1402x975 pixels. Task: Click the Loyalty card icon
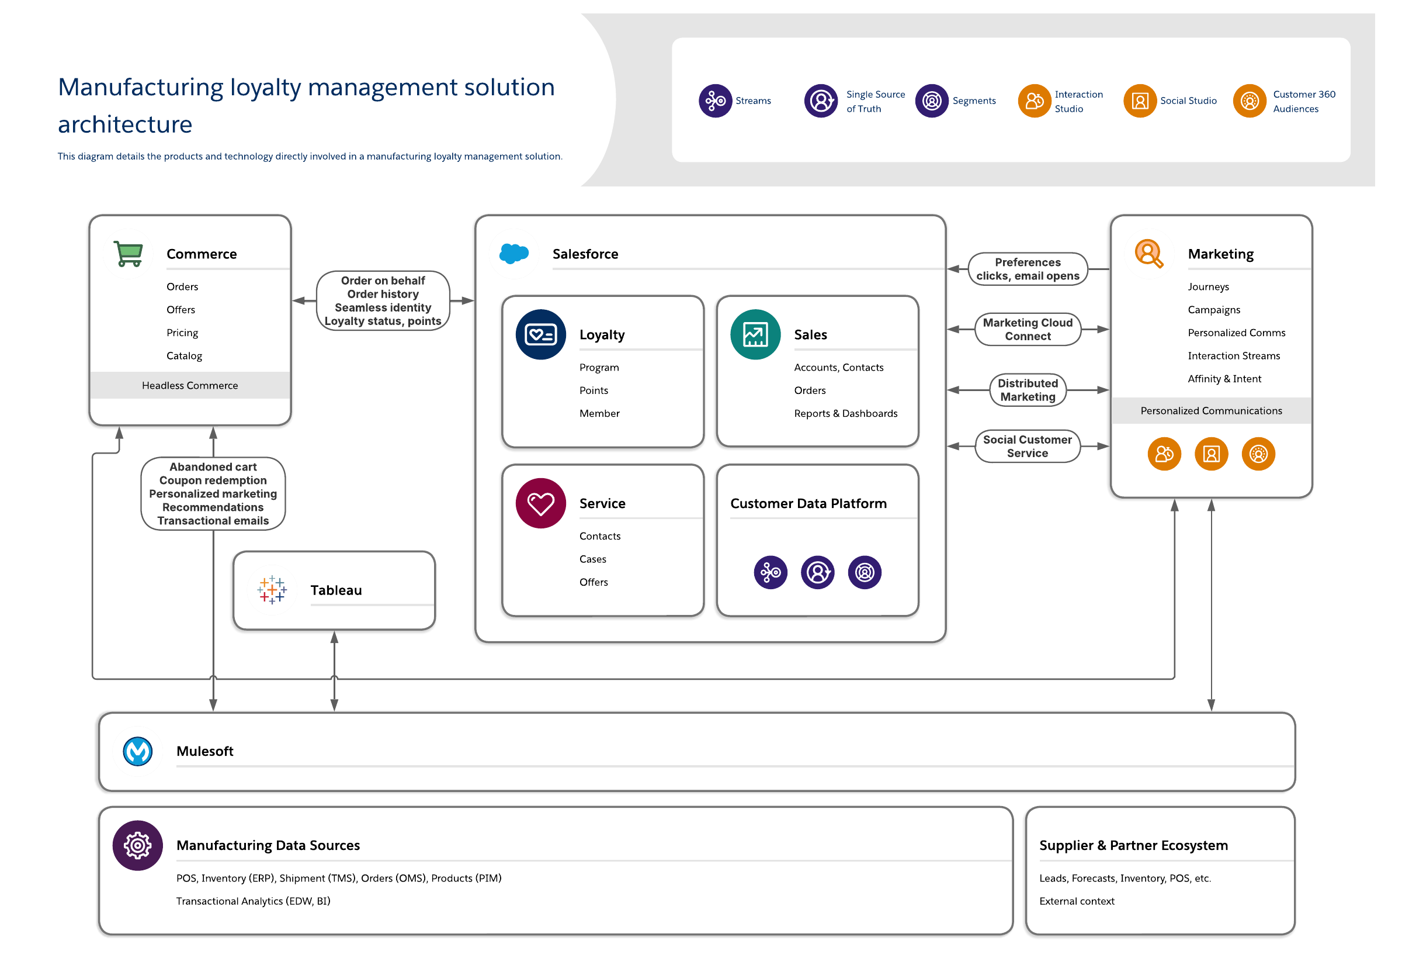540,334
